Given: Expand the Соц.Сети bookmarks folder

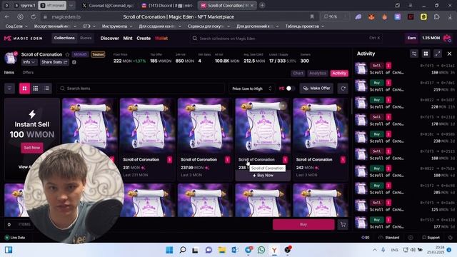Looking at the screenshot, I should point(16,26).
